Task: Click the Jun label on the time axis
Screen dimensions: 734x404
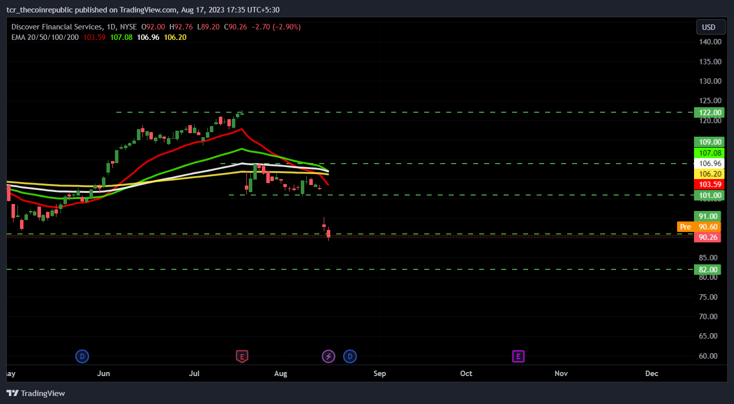Action: [x=103, y=373]
